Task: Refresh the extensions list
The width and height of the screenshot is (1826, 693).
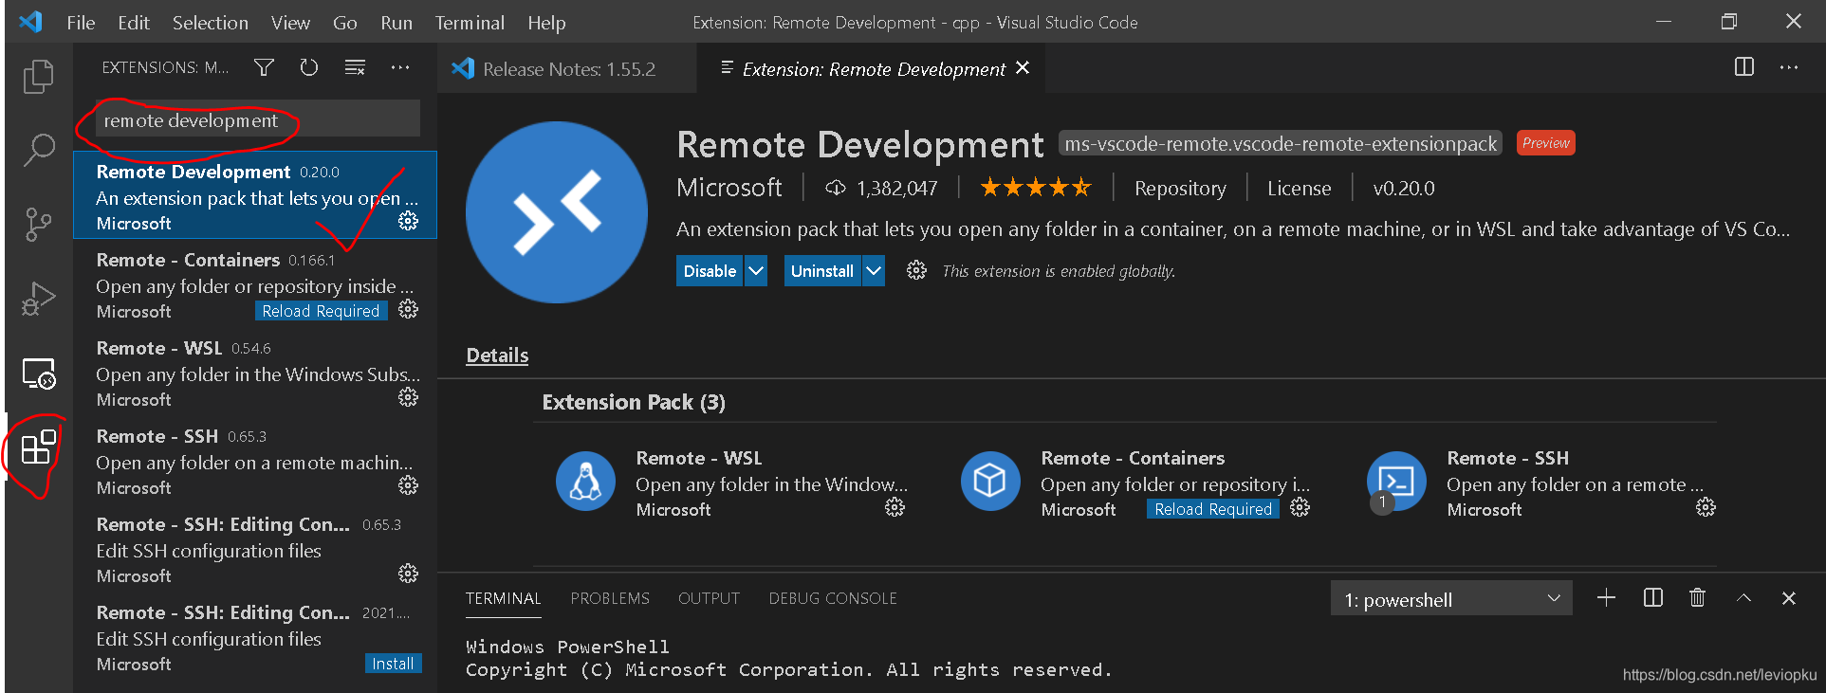Action: coord(309,67)
